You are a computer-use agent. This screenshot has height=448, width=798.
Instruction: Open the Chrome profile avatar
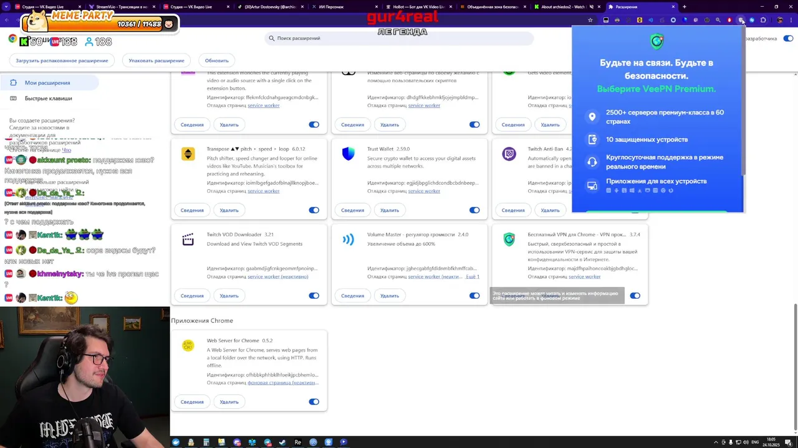point(780,20)
